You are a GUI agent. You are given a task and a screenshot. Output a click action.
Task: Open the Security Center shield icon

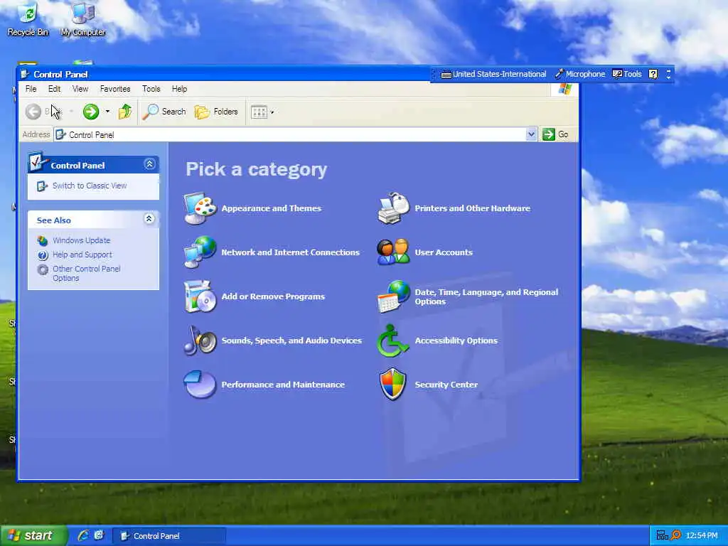click(393, 385)
